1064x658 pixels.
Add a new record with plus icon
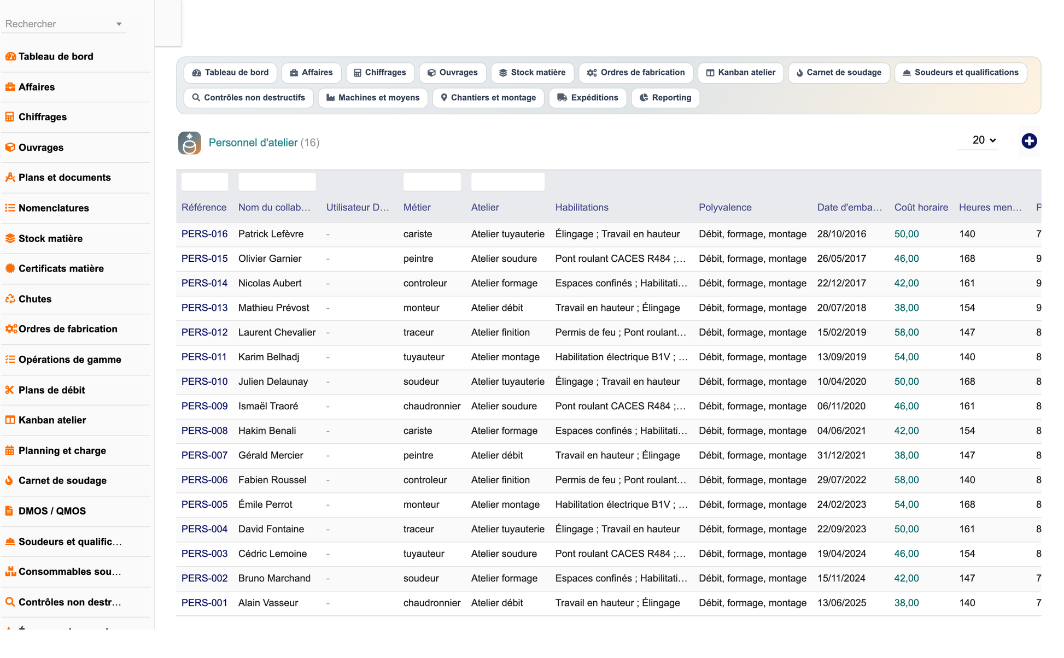pos(1029,141)
